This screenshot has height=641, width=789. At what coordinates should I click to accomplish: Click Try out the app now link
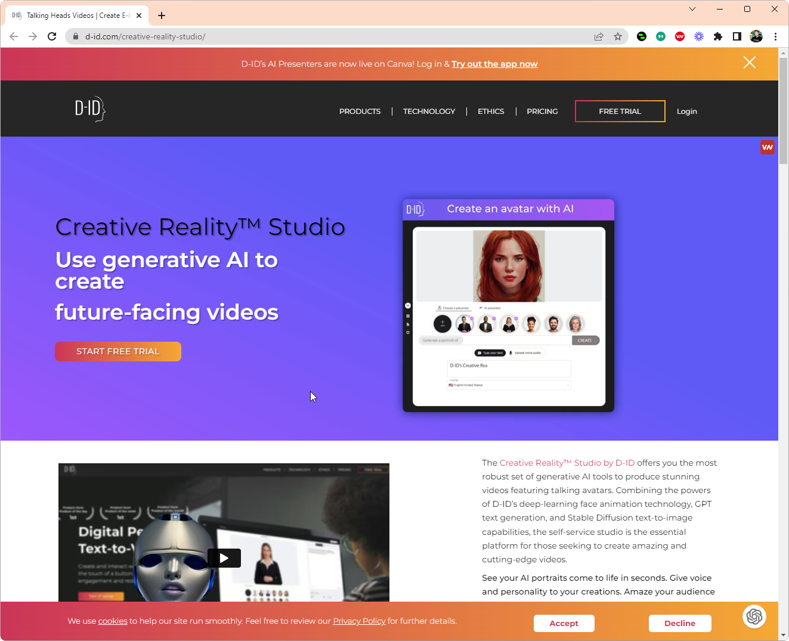[494, 64]
